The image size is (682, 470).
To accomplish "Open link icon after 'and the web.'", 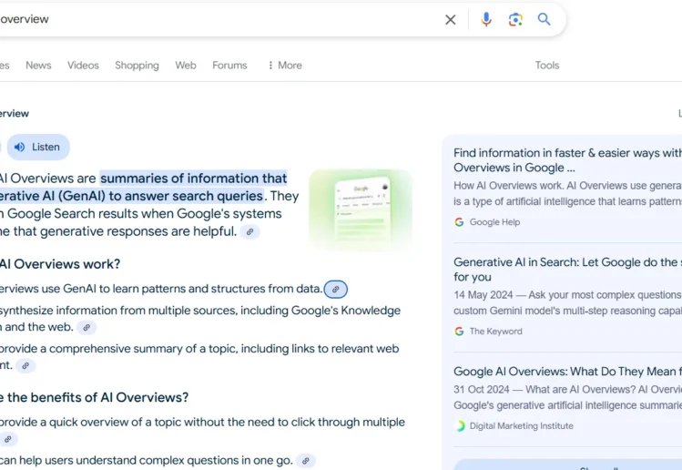I will click(x=87, y=328).
